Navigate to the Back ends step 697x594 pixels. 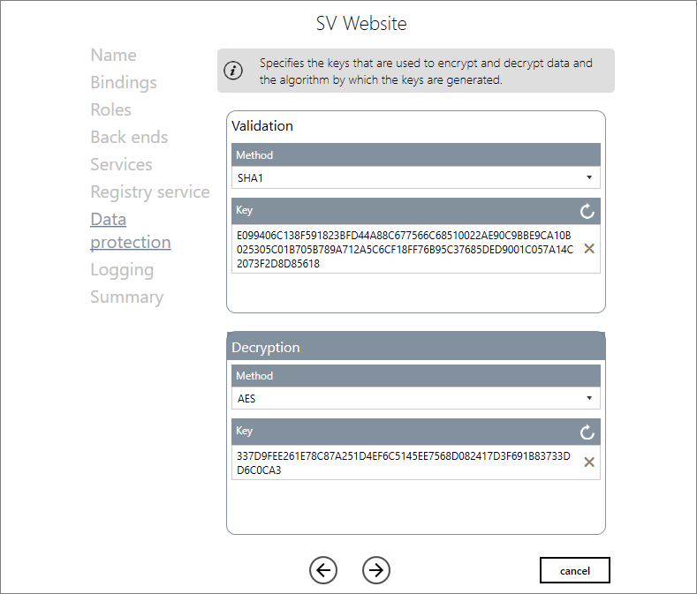129,137
